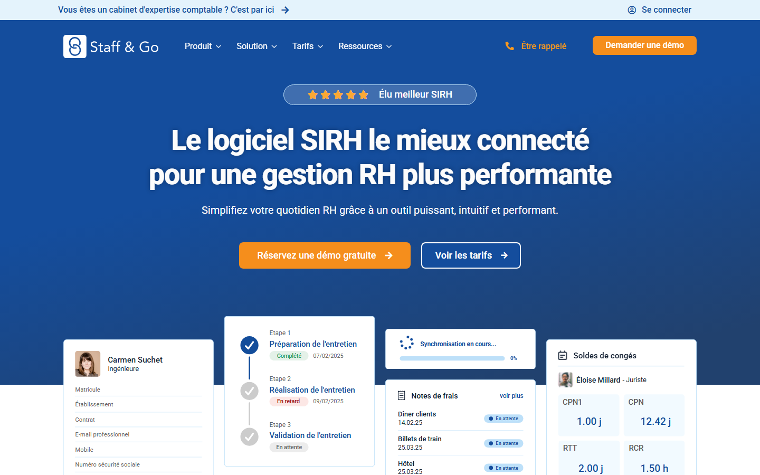Click the CPN balance tile showing 12.42 j
Screen dimensions: 760x475
click(x=654, y=415)
